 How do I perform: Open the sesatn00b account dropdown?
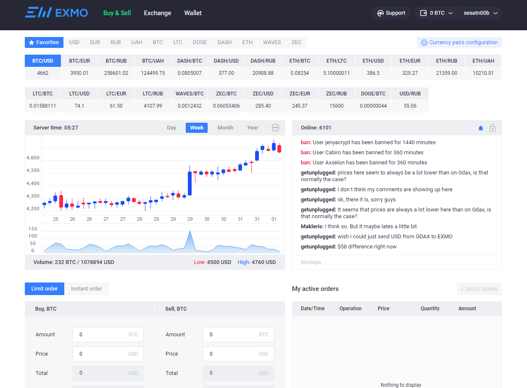pos(480,13)
